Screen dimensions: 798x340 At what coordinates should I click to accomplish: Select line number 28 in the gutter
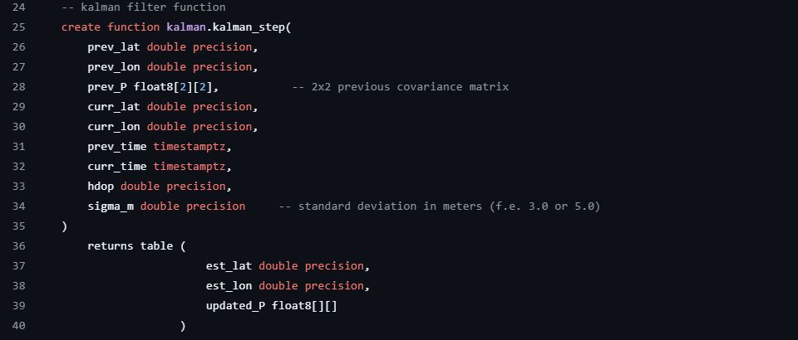(x=19, y=86)
